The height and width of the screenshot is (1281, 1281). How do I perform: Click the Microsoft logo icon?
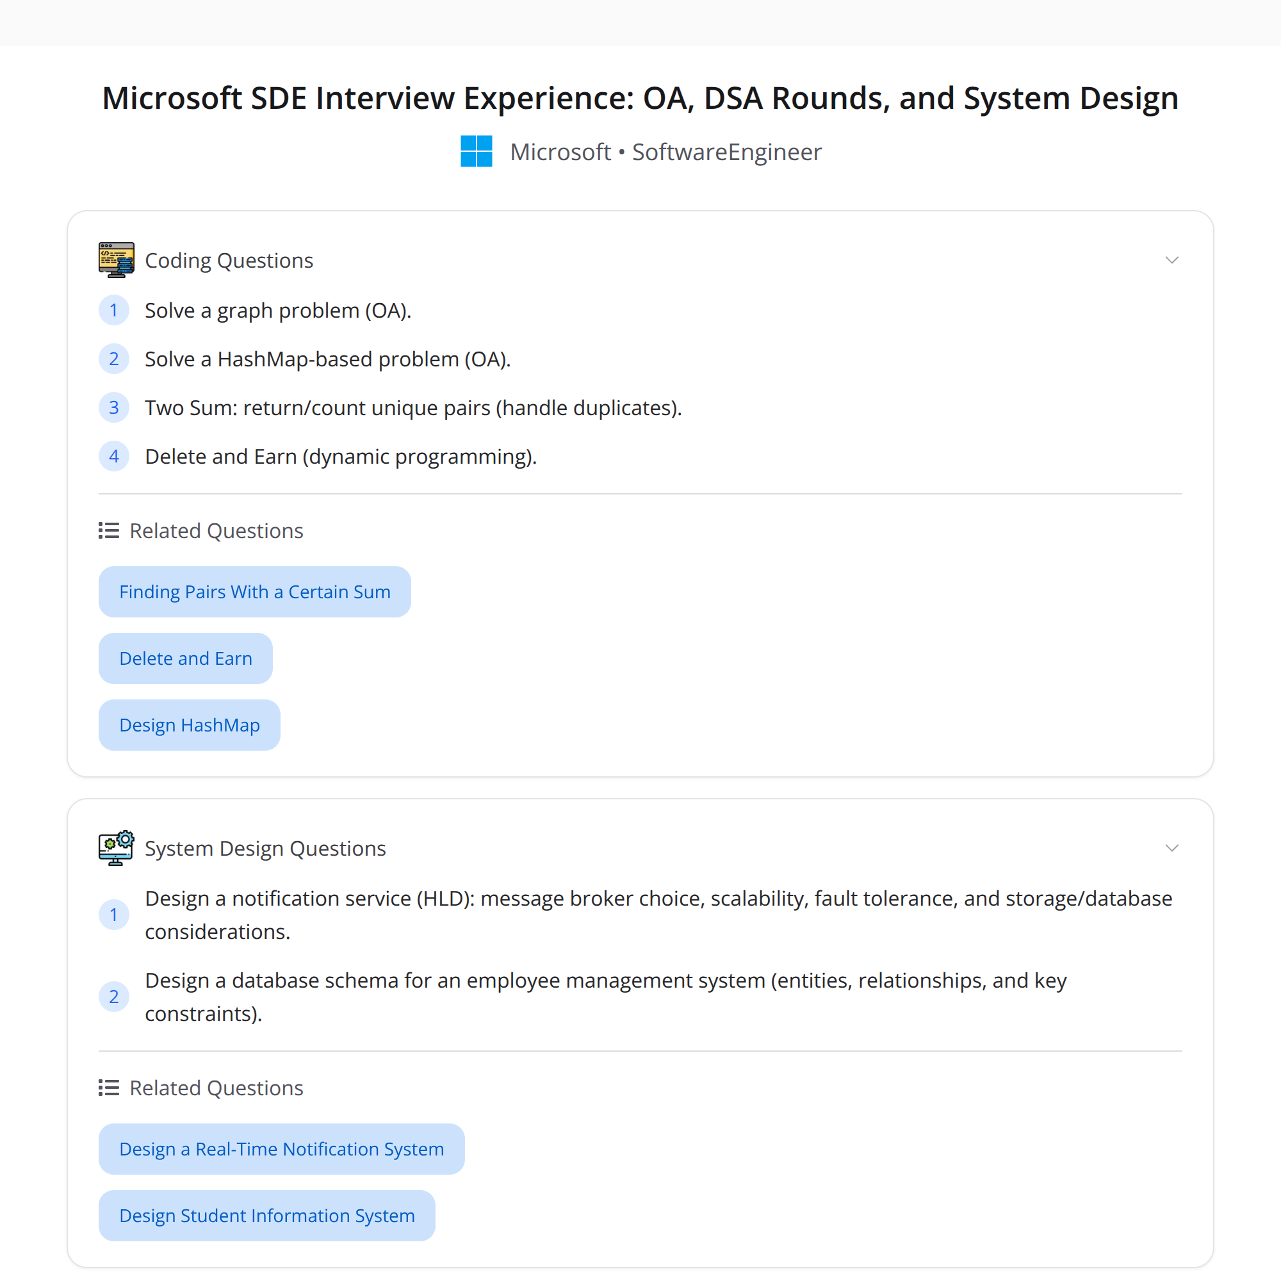476,151
